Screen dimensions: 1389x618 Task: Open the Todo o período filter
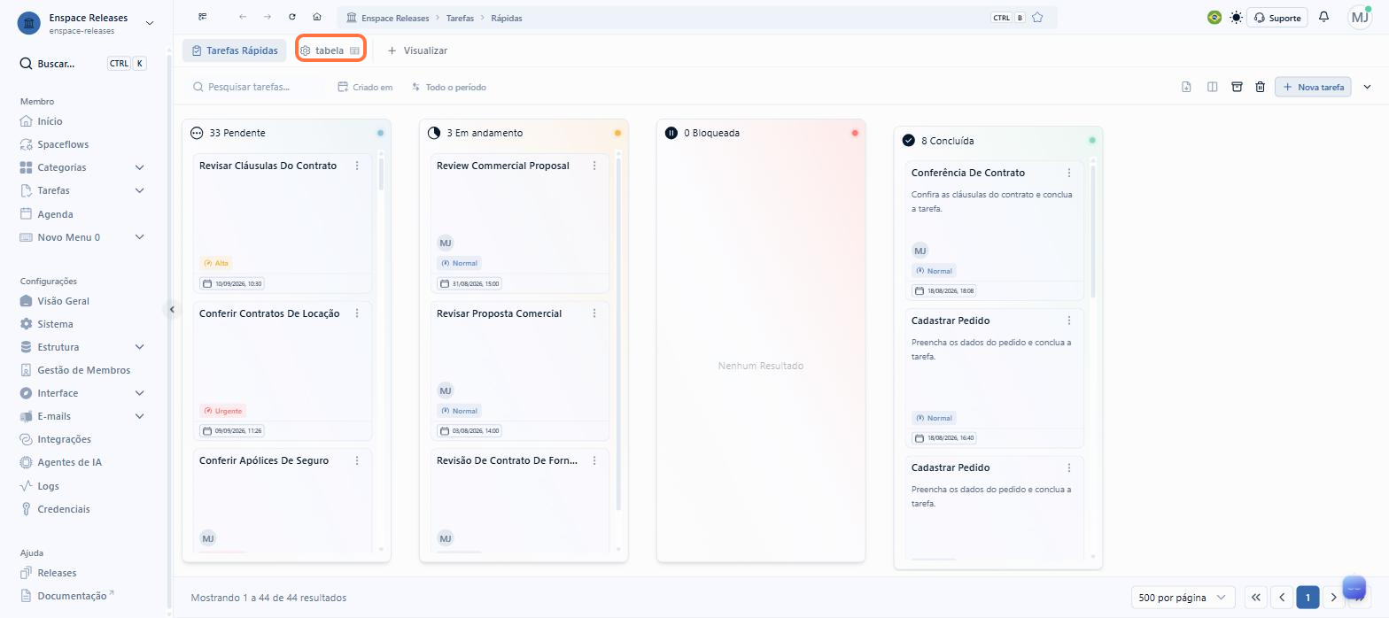[x=448, y=87]
